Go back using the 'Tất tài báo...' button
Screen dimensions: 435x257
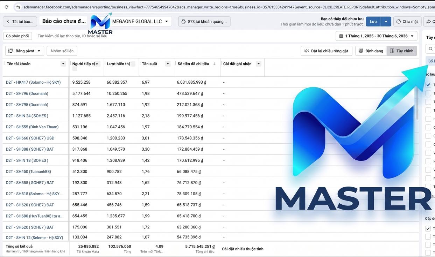click(x=20, y=22)
